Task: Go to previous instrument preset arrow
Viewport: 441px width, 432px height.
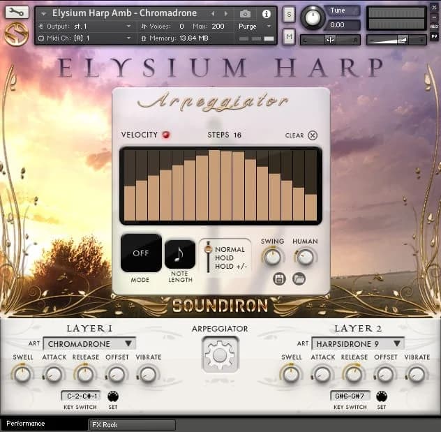Action: click(x=213, y=13)
